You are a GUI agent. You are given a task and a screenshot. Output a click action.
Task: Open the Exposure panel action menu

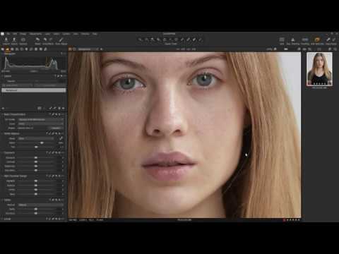tap(62, 152)
